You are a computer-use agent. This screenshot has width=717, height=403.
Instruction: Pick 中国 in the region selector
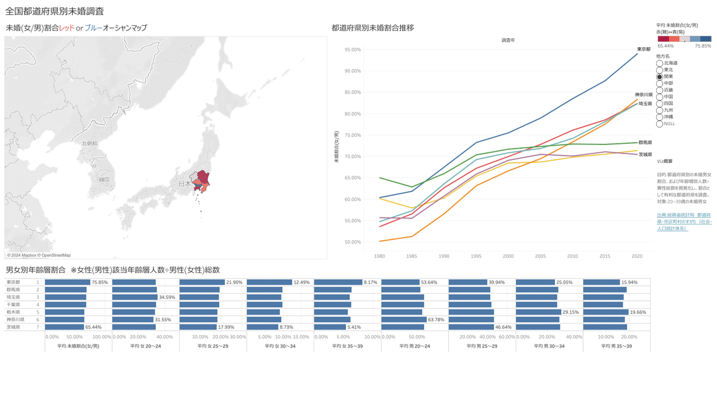[x=659, y=96]
